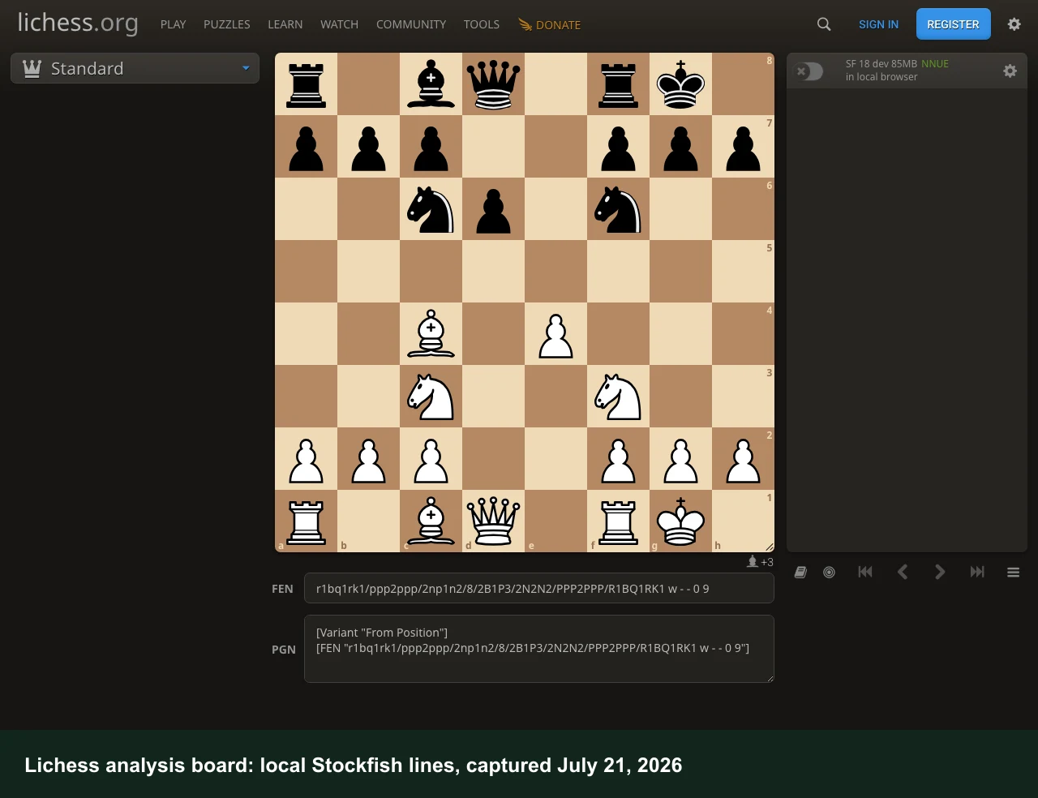Viewport: 1038px width, 798px height.
Task: Select the black knight on f6
Action: (618, 209)
